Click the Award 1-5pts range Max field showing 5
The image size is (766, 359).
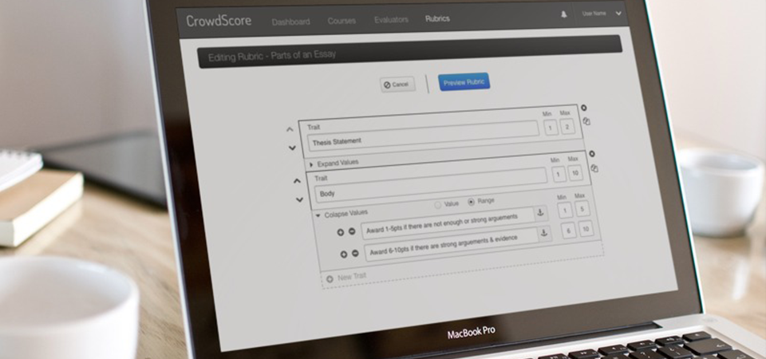(582, 208)
